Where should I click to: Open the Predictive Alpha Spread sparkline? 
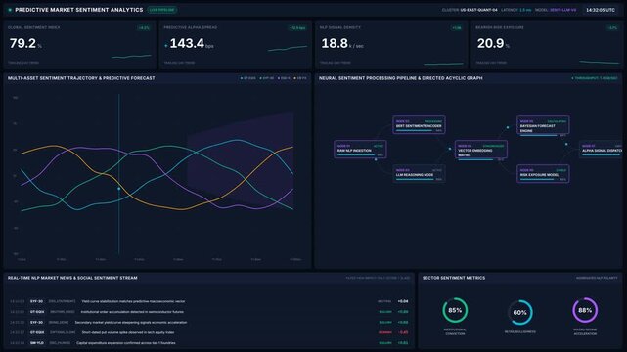pos(288,49)
